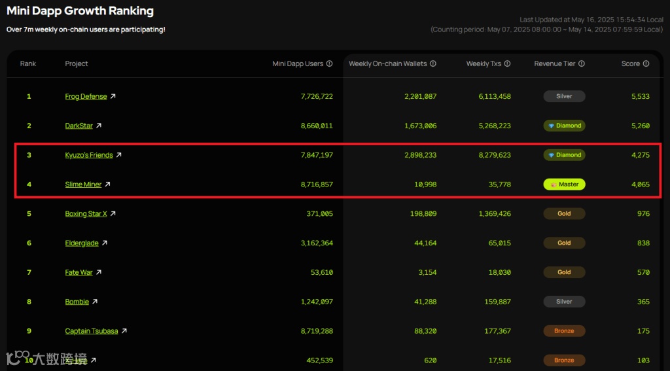The image size is (670, 371).
Task: Click Elderglade users value 3,162,364
Action: [x=317, y=243]
